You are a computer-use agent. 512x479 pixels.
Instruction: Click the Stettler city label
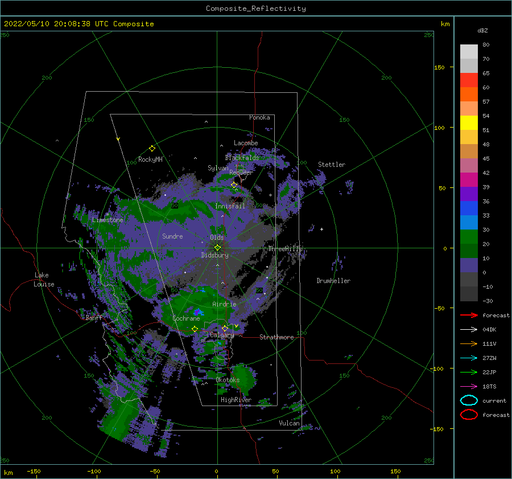pos(332,165)
